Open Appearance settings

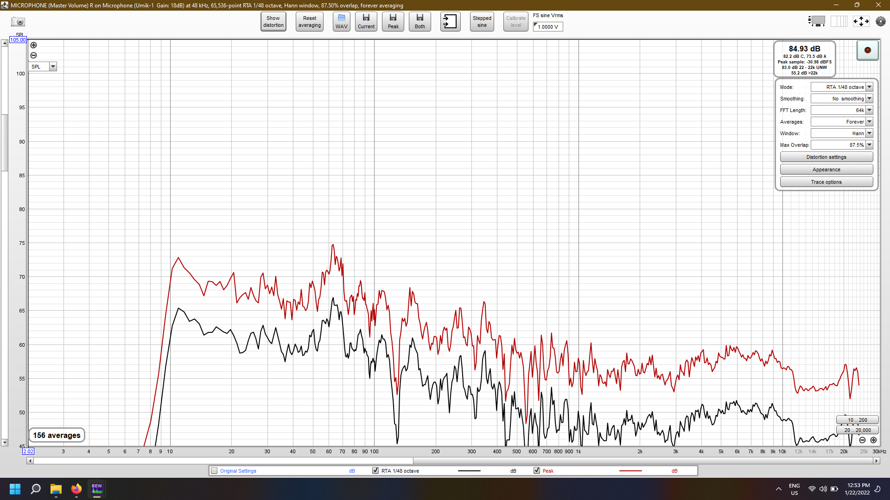click(x=826, y=169)
